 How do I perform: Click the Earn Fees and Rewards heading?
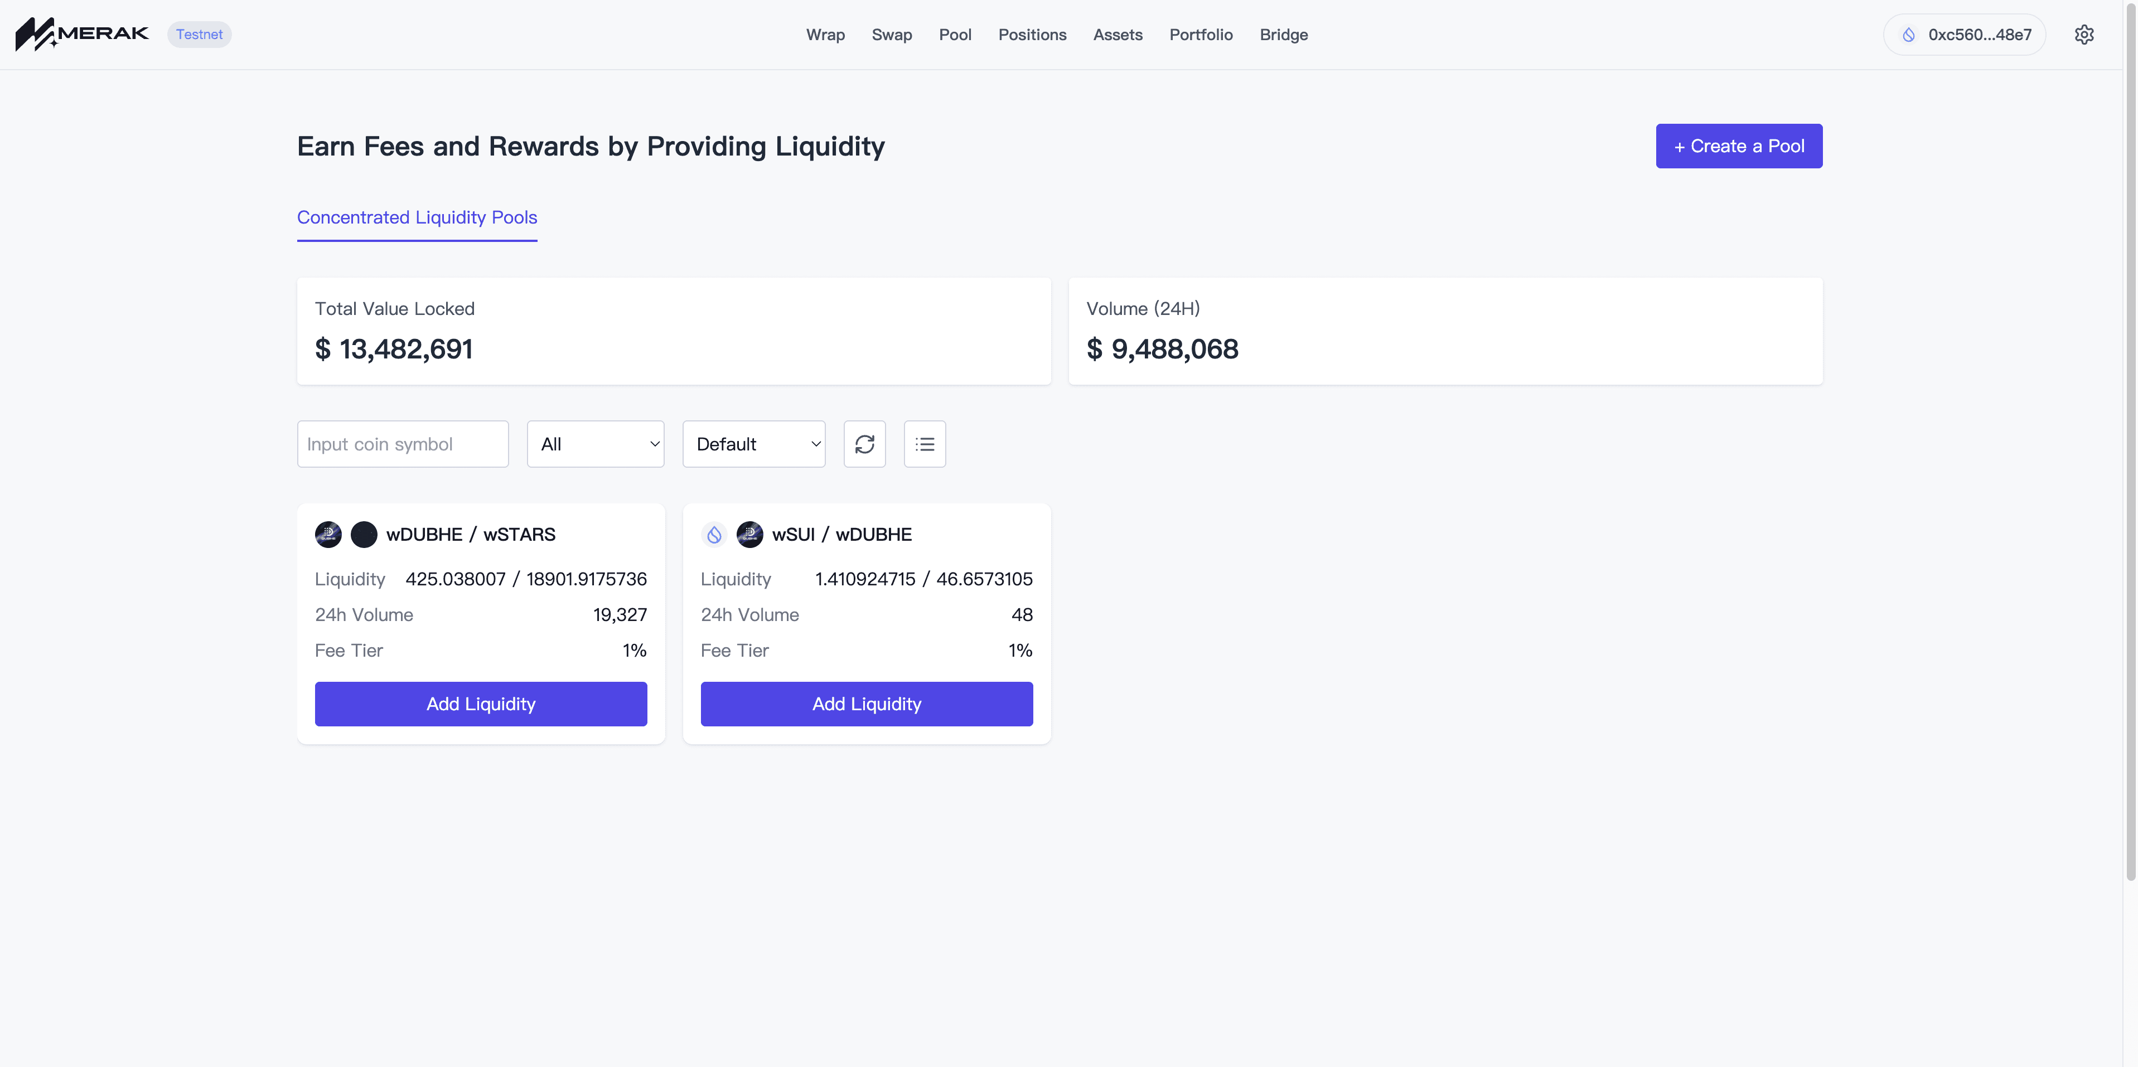point(591,146)
